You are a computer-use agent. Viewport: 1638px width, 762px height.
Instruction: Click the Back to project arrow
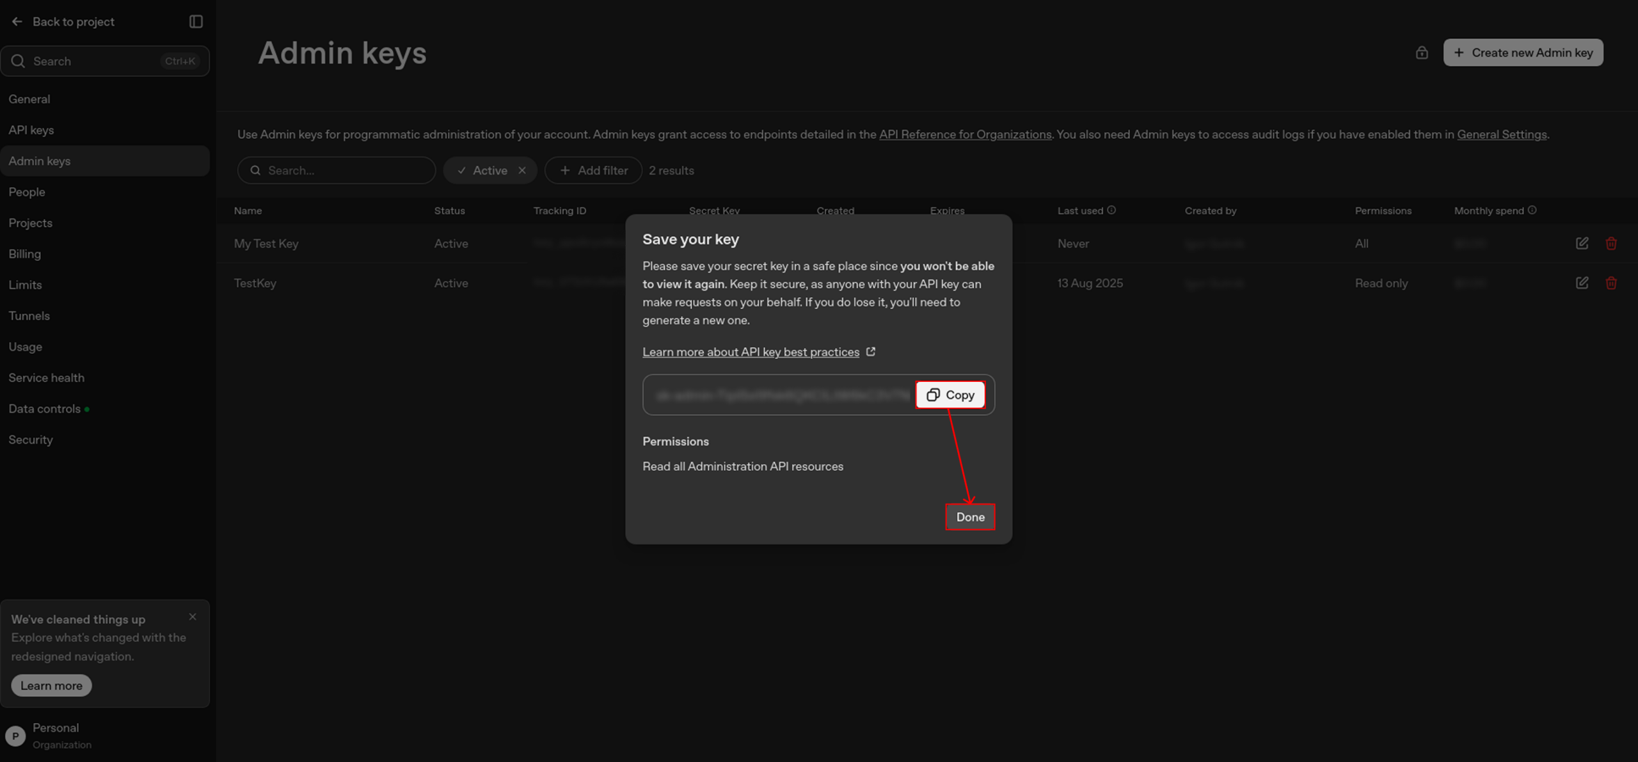17,22
